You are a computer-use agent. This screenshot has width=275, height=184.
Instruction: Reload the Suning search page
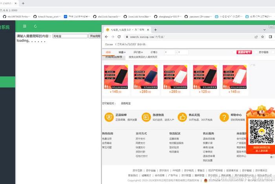coord(119,37)
